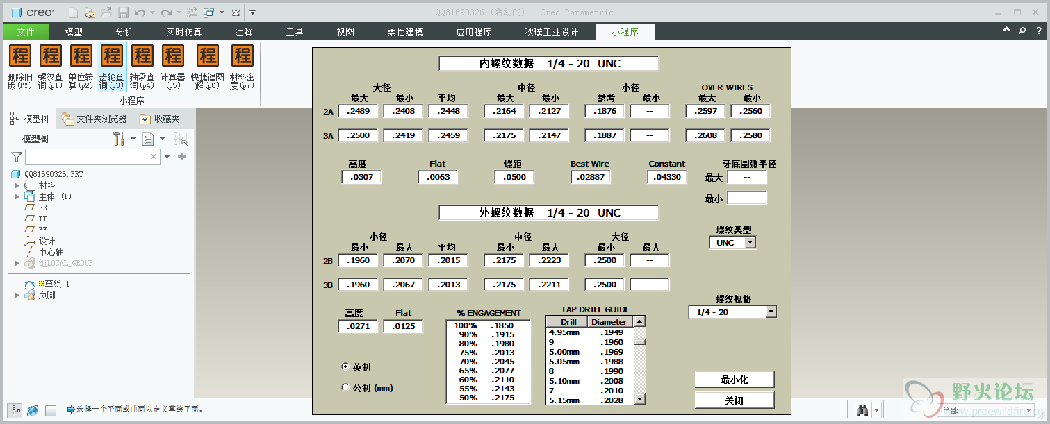Screen dimensions: 1050x424
Task: Select the 草绘 1 tree item
Action: pos(47,284)
